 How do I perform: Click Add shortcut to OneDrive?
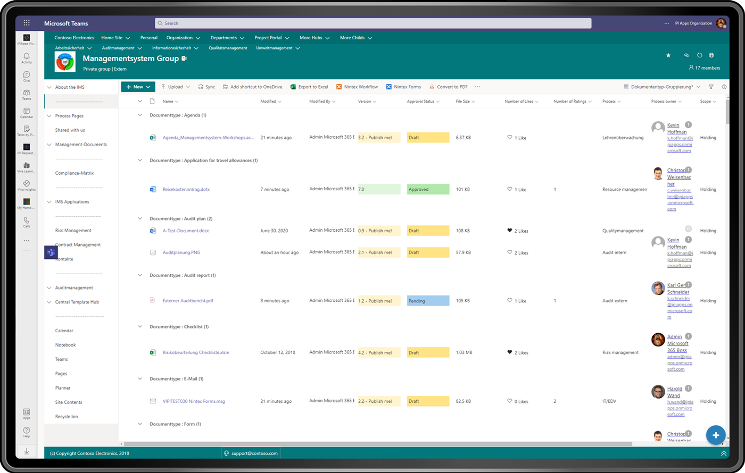tap(253, 87)
